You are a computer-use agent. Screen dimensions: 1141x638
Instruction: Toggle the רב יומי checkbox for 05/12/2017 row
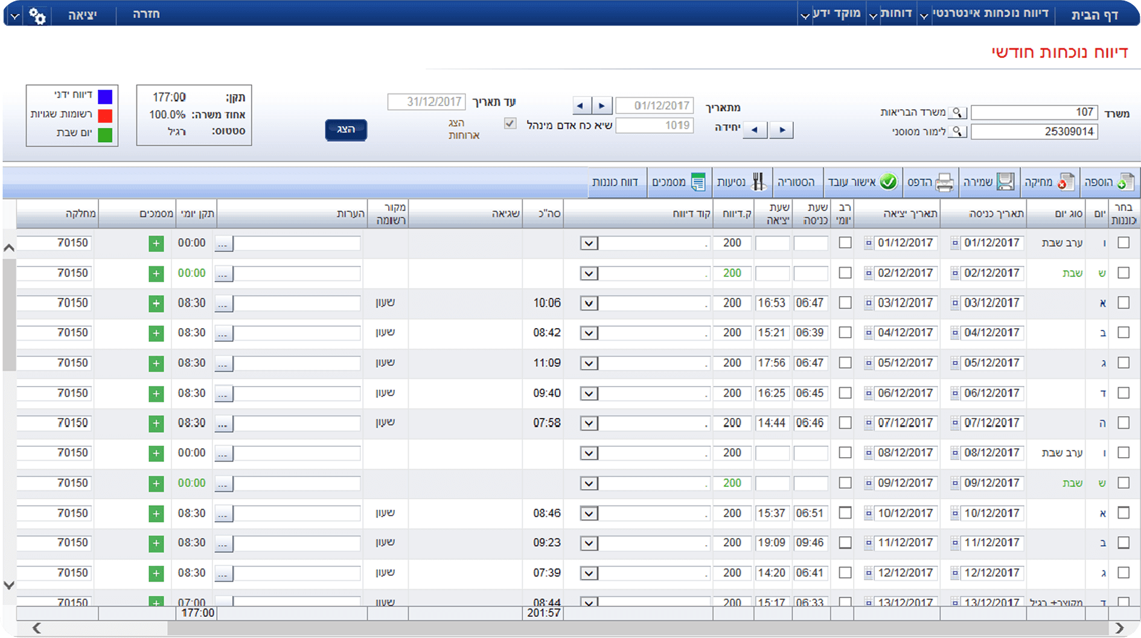[x=845, y=363]
